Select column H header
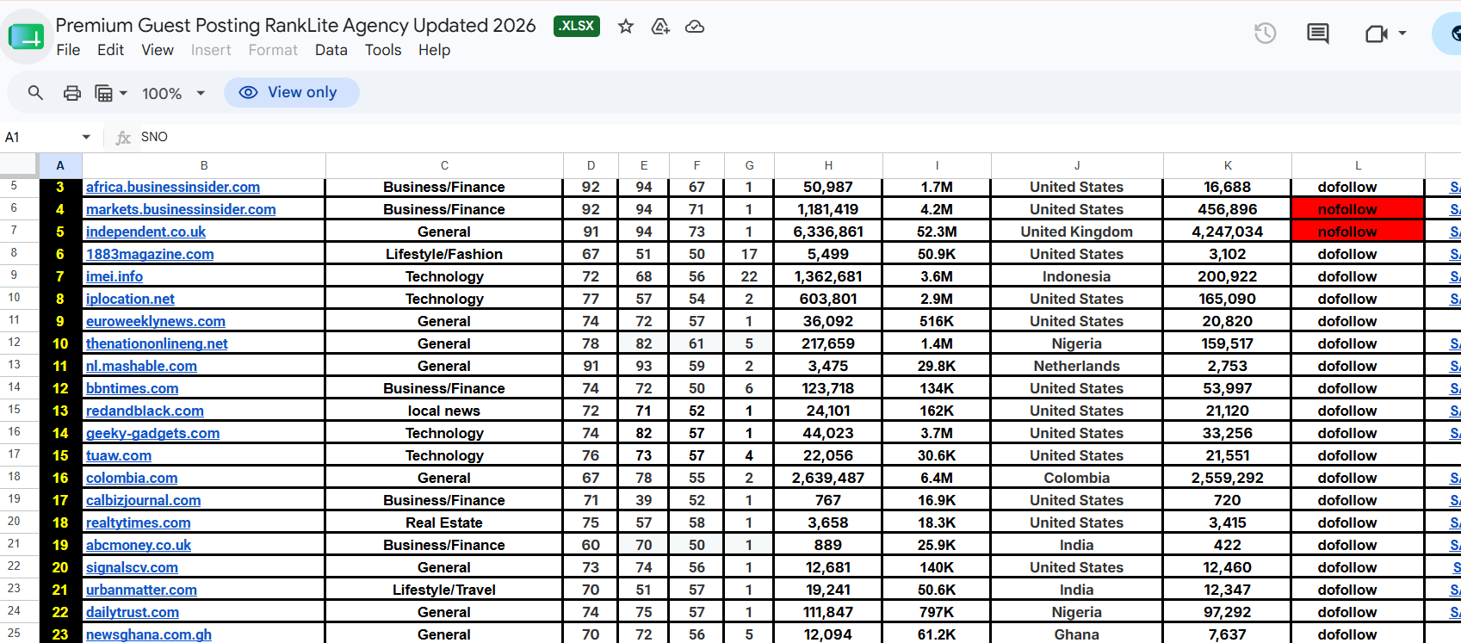Image resolution: width=1461 pixels, height=643 pixels. pos(828,165)
